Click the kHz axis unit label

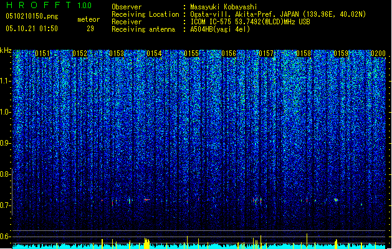[x=6, y=50]
